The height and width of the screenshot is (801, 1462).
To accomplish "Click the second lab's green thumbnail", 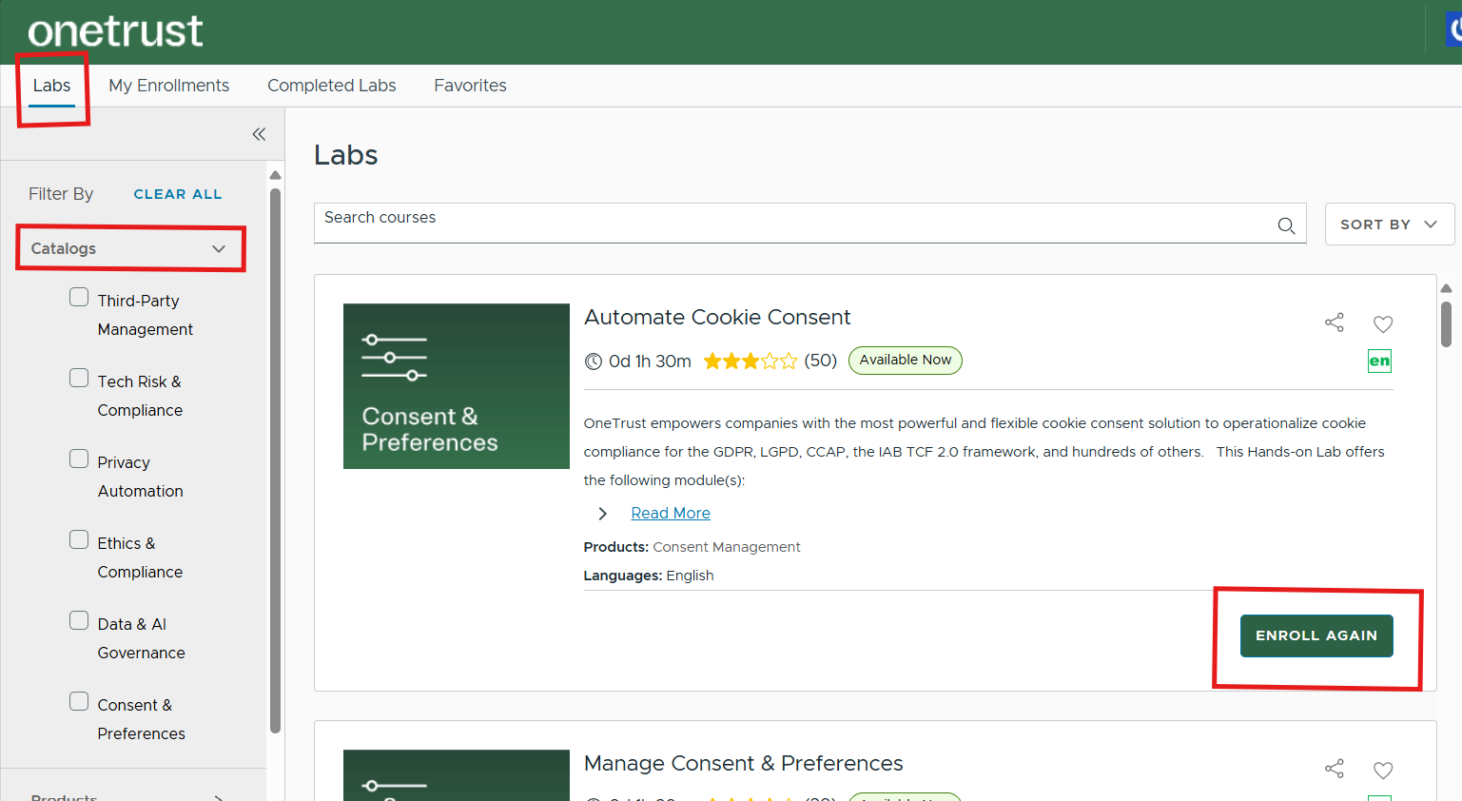I will (457, 775).
